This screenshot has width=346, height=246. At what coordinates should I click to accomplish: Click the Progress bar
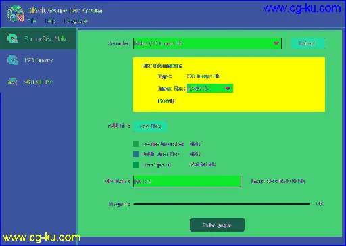(222, 204)
